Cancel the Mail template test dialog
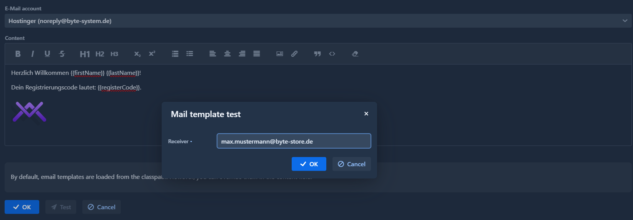633x220 pixels. pyautogui.click(x=352, y=164)
